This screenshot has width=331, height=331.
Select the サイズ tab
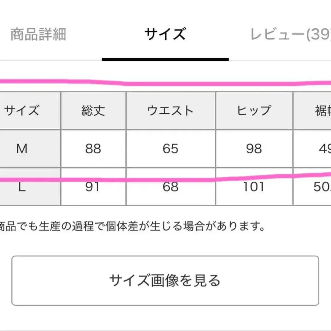coord(165,33)
